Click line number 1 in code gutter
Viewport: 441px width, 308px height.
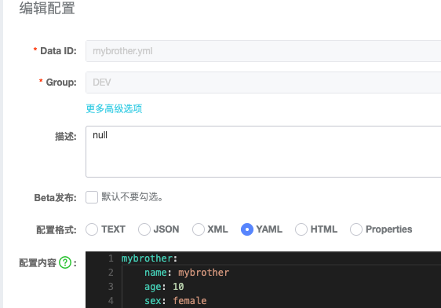(x=111, y=258)
